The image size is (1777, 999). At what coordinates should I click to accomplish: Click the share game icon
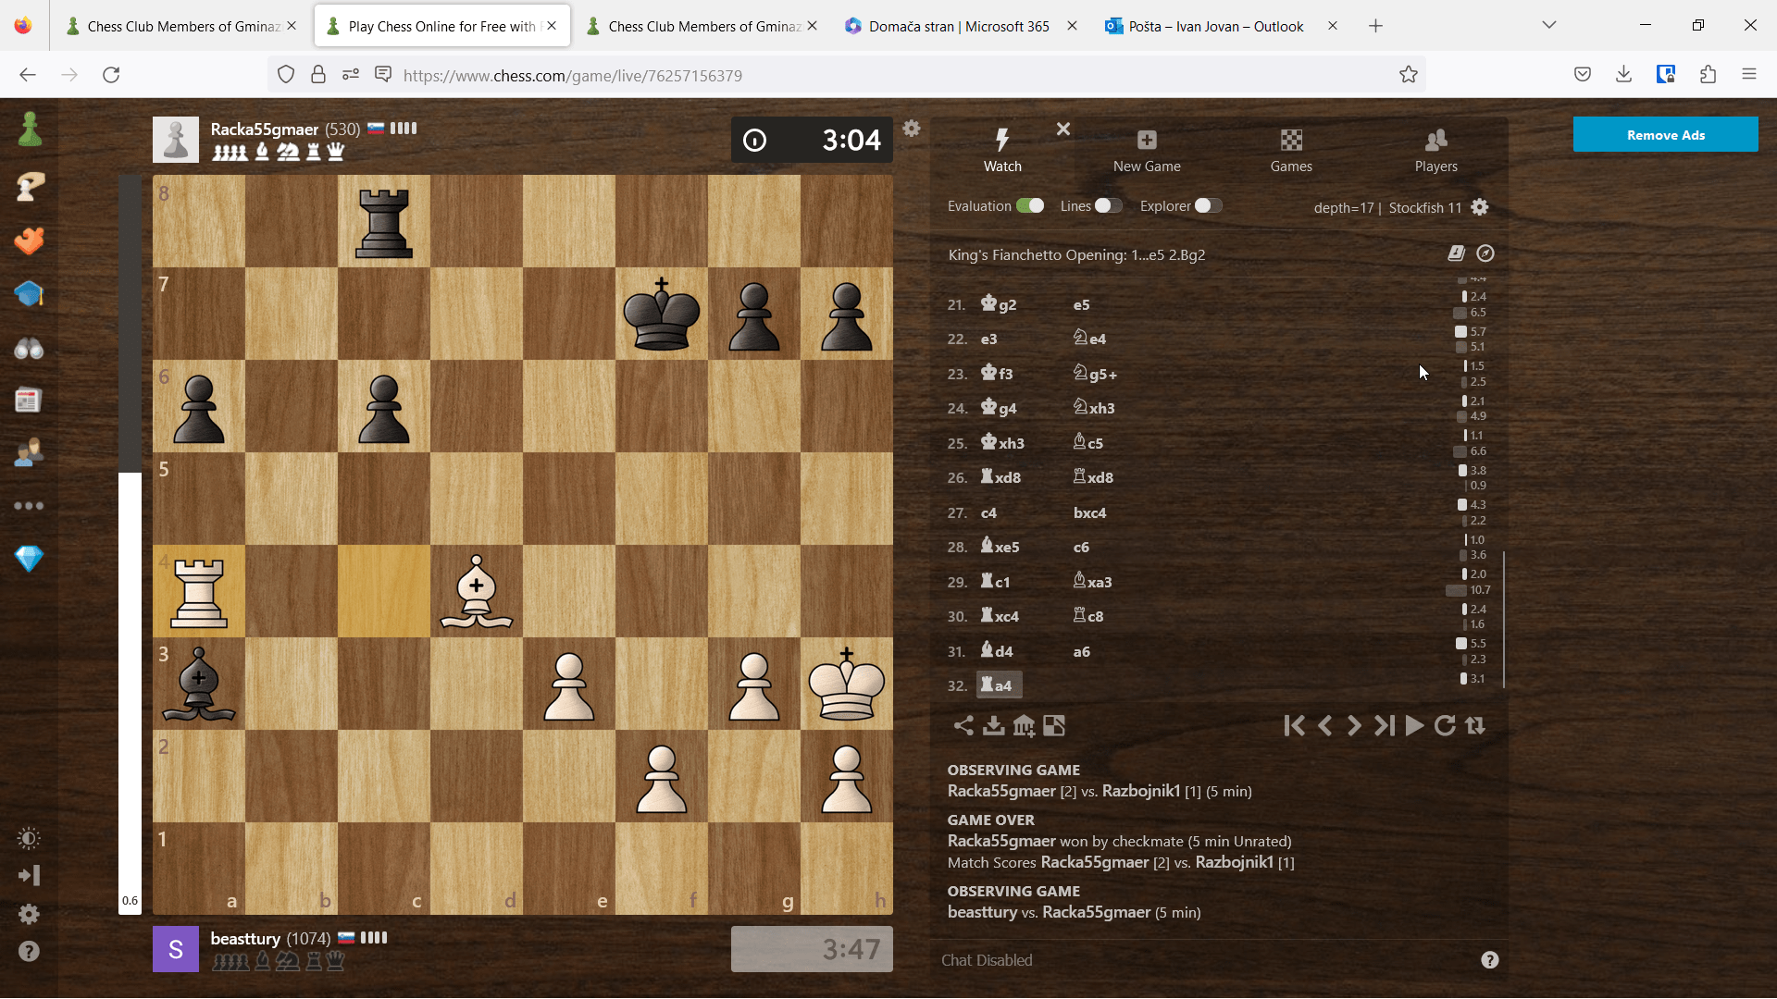pos(963,726)
